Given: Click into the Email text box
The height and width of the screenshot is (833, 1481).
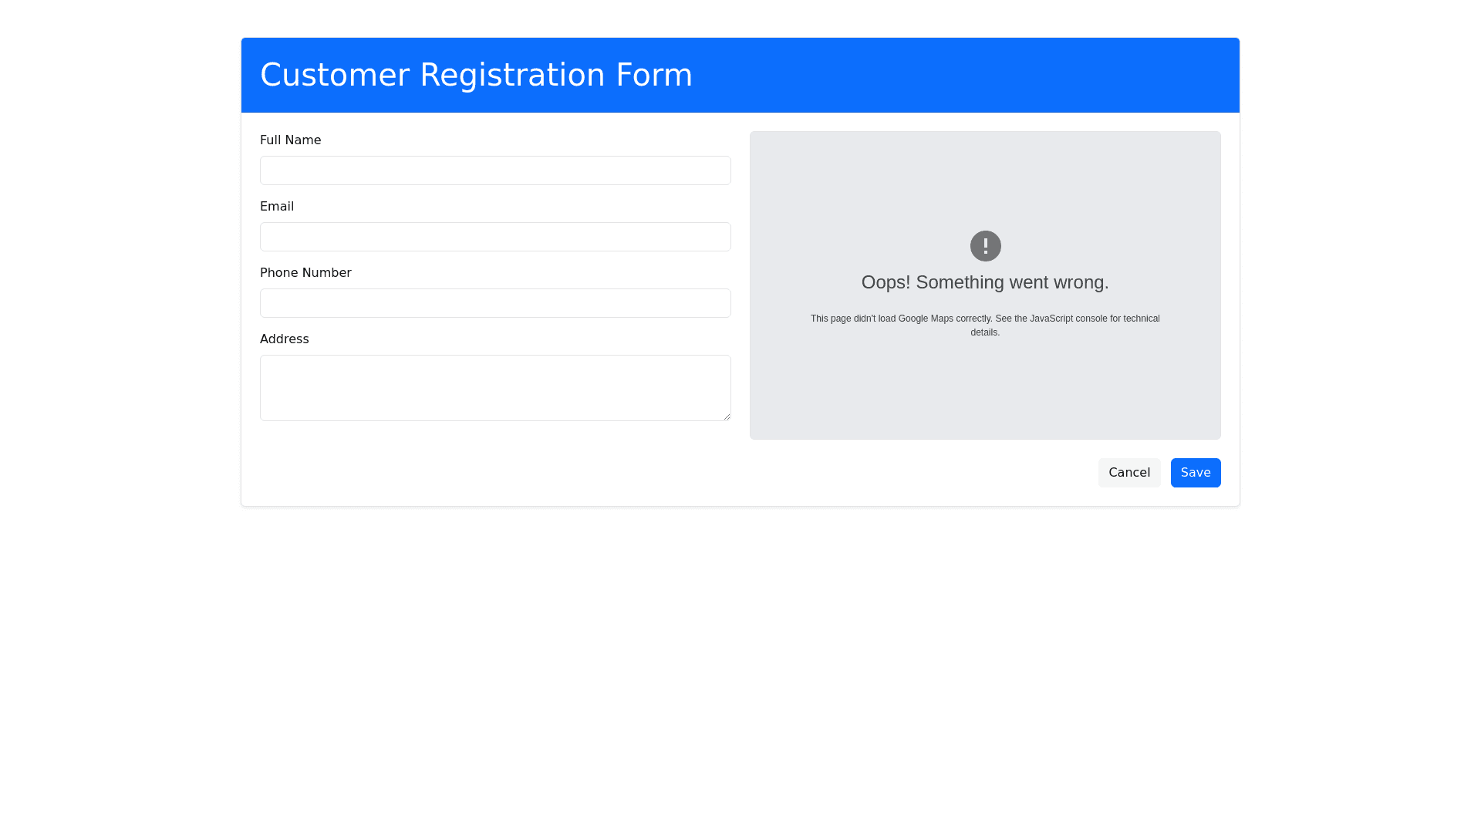Looking at the screenshot, I should pos(495,237).
